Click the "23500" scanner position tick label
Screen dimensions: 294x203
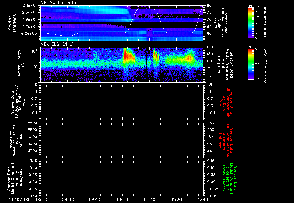[x=31, y=123]
